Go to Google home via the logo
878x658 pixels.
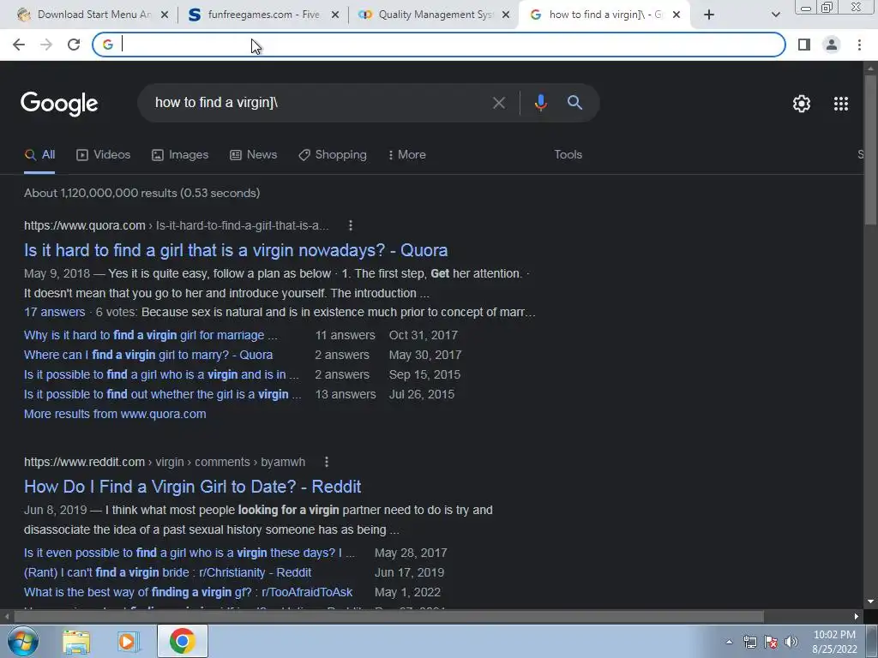coord(59,104)
